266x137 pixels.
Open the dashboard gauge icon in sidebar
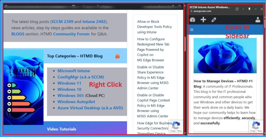tap(192, 20)
